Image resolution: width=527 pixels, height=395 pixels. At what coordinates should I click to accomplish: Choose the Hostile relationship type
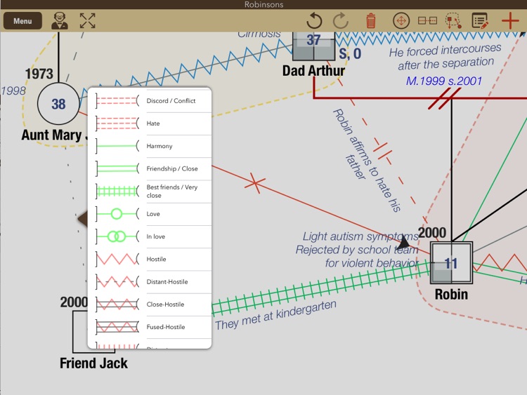150,259
